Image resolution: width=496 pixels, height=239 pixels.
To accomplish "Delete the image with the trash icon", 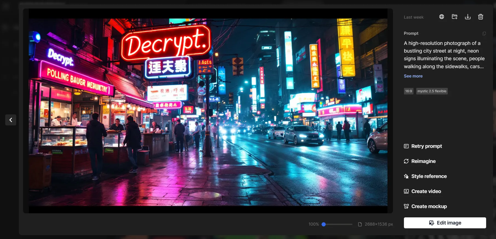I will (480, 17).
